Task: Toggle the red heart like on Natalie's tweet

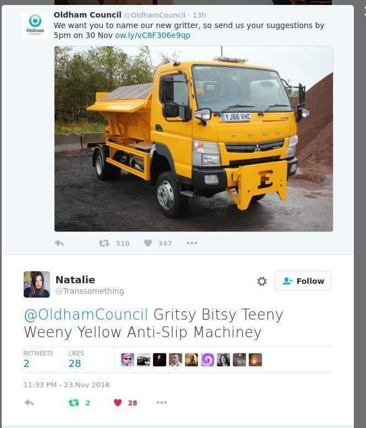Action: point(118,403)
